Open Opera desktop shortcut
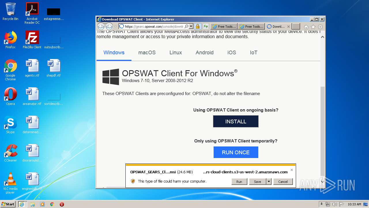The width and height of the screenshot is (369, 208). 10,96
